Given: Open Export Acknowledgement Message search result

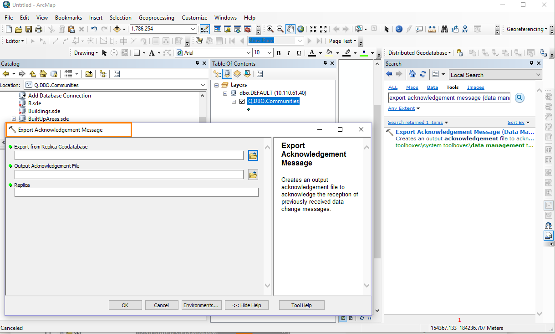Looking at the screenshot, I should pyautogui.click(x=465, y=132).
